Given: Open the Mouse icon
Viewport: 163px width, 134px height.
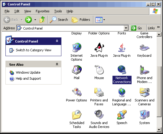Looking at the screenshot, I should (x=99, y=70).
